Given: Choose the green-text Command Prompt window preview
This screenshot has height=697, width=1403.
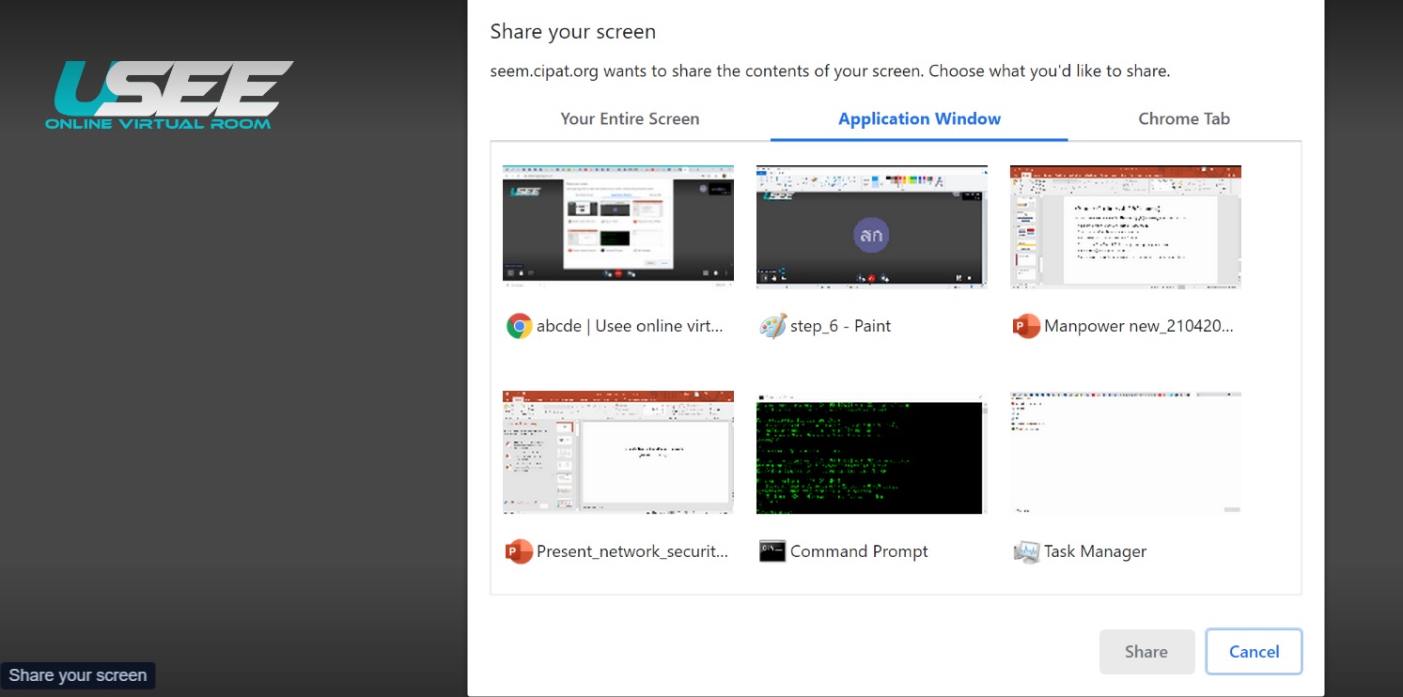Looking at the screenshot, I should 872,453.
